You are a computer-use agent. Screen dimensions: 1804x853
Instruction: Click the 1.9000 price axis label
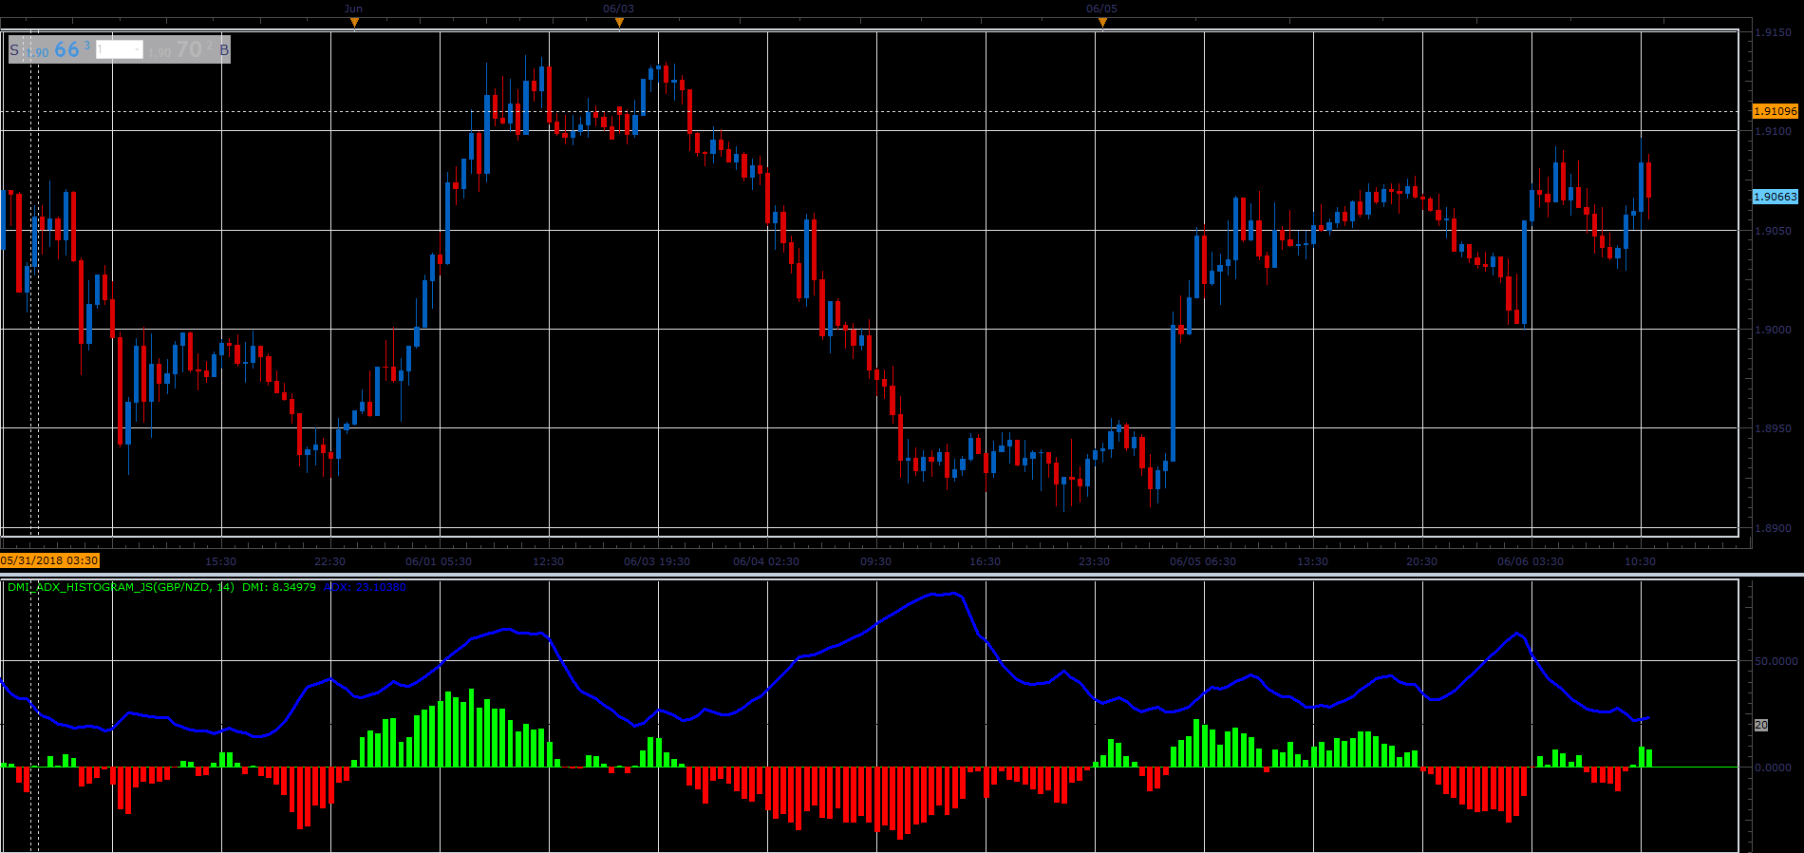pyautogui.click(x=1773, y=330)
